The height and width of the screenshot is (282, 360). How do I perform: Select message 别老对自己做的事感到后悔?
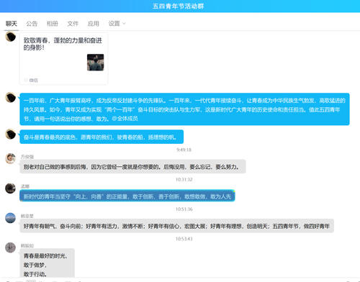(132, 166)
